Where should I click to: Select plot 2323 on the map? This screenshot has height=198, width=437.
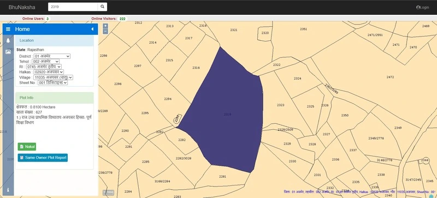[x=281, y=105]
